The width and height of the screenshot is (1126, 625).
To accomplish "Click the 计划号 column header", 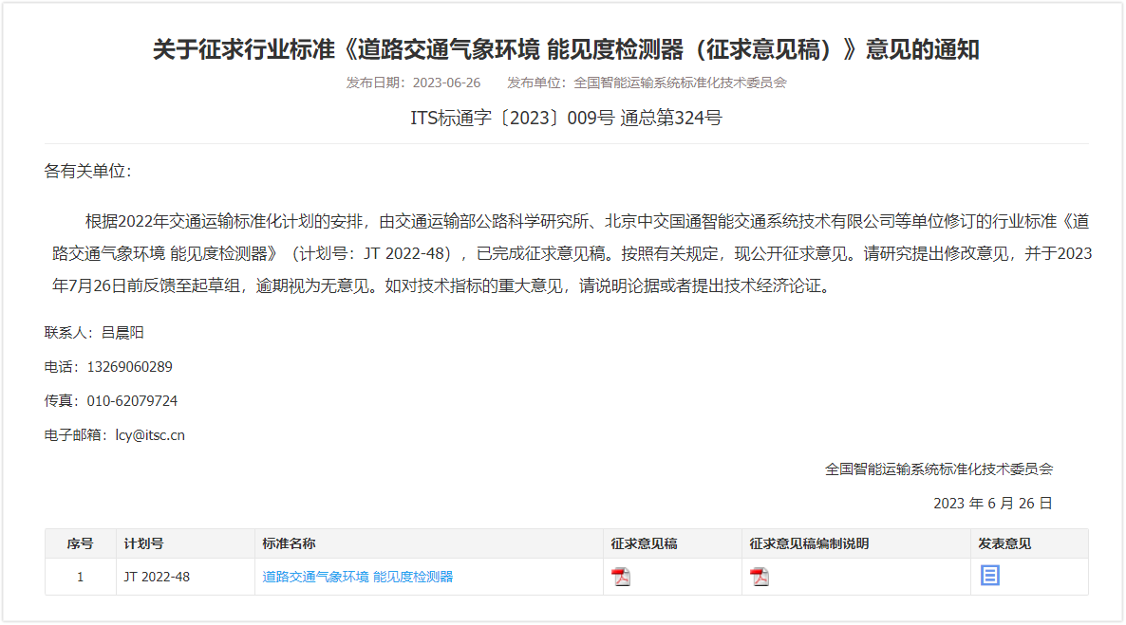I will (x=185, y=544).
